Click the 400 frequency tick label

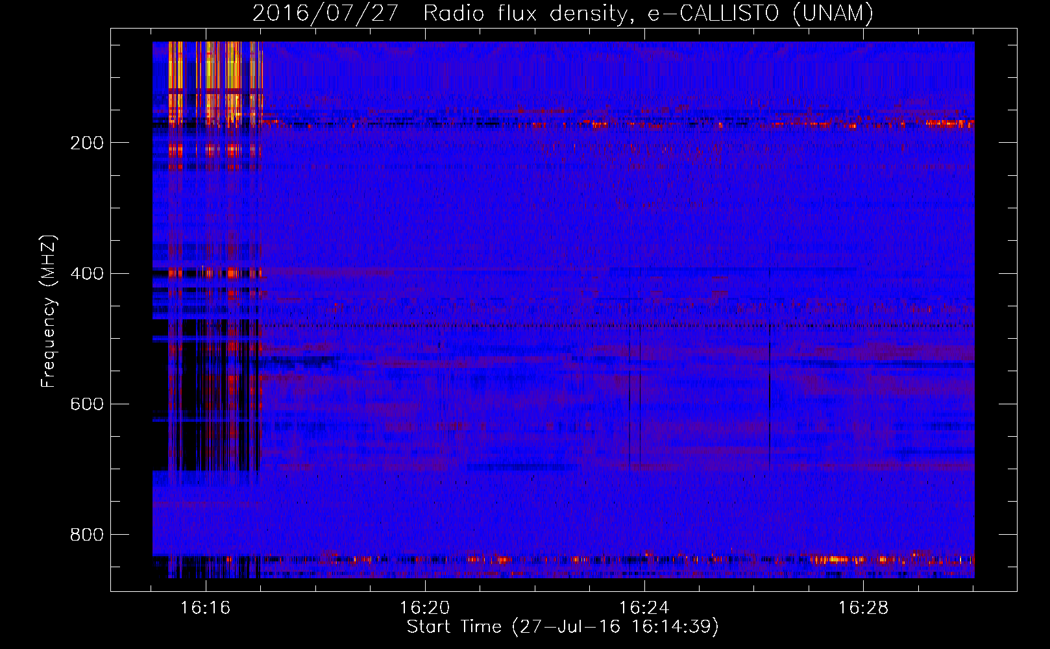87,273
